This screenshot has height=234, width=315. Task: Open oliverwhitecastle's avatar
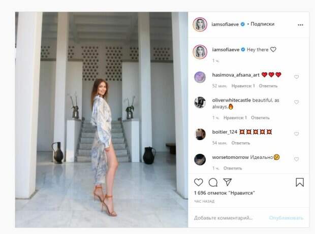point(200,103)
